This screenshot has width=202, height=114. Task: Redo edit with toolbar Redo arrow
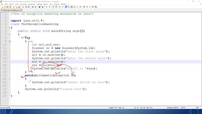(x=36, y=7)
